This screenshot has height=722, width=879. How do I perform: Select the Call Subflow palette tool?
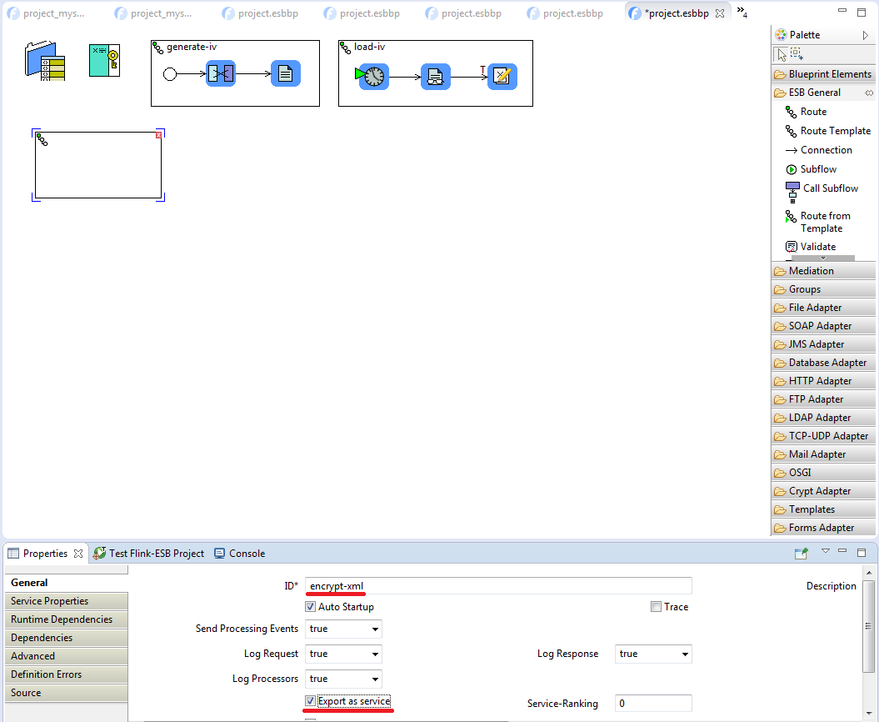click(x=829, y=188)
